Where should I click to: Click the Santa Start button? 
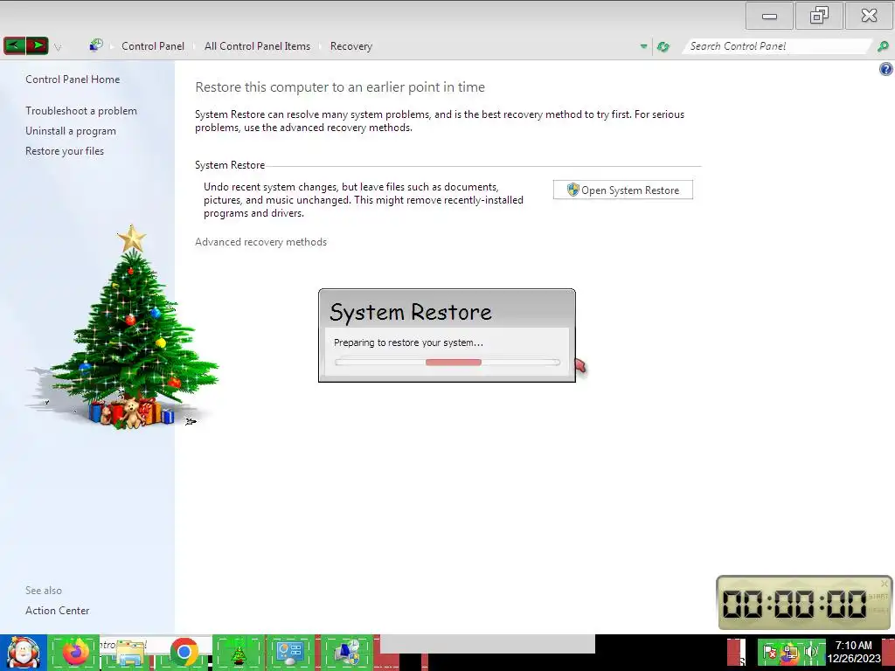(x=24, y=652)
